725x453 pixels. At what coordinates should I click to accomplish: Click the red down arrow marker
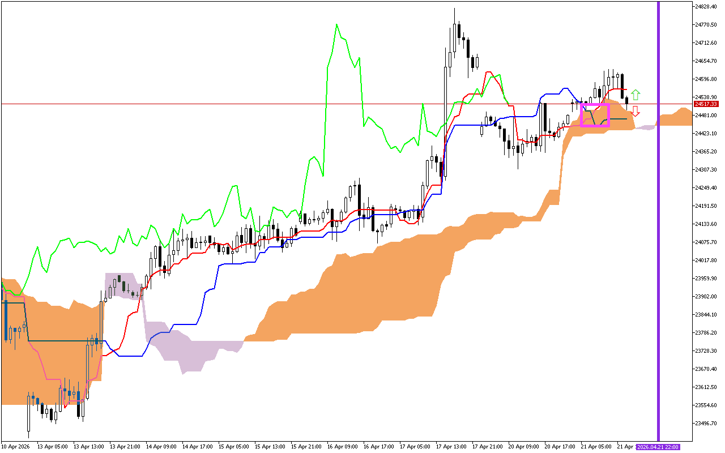[636, 111]
